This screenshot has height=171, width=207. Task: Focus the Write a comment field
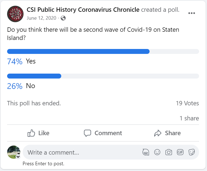click(x=82, y=152)
